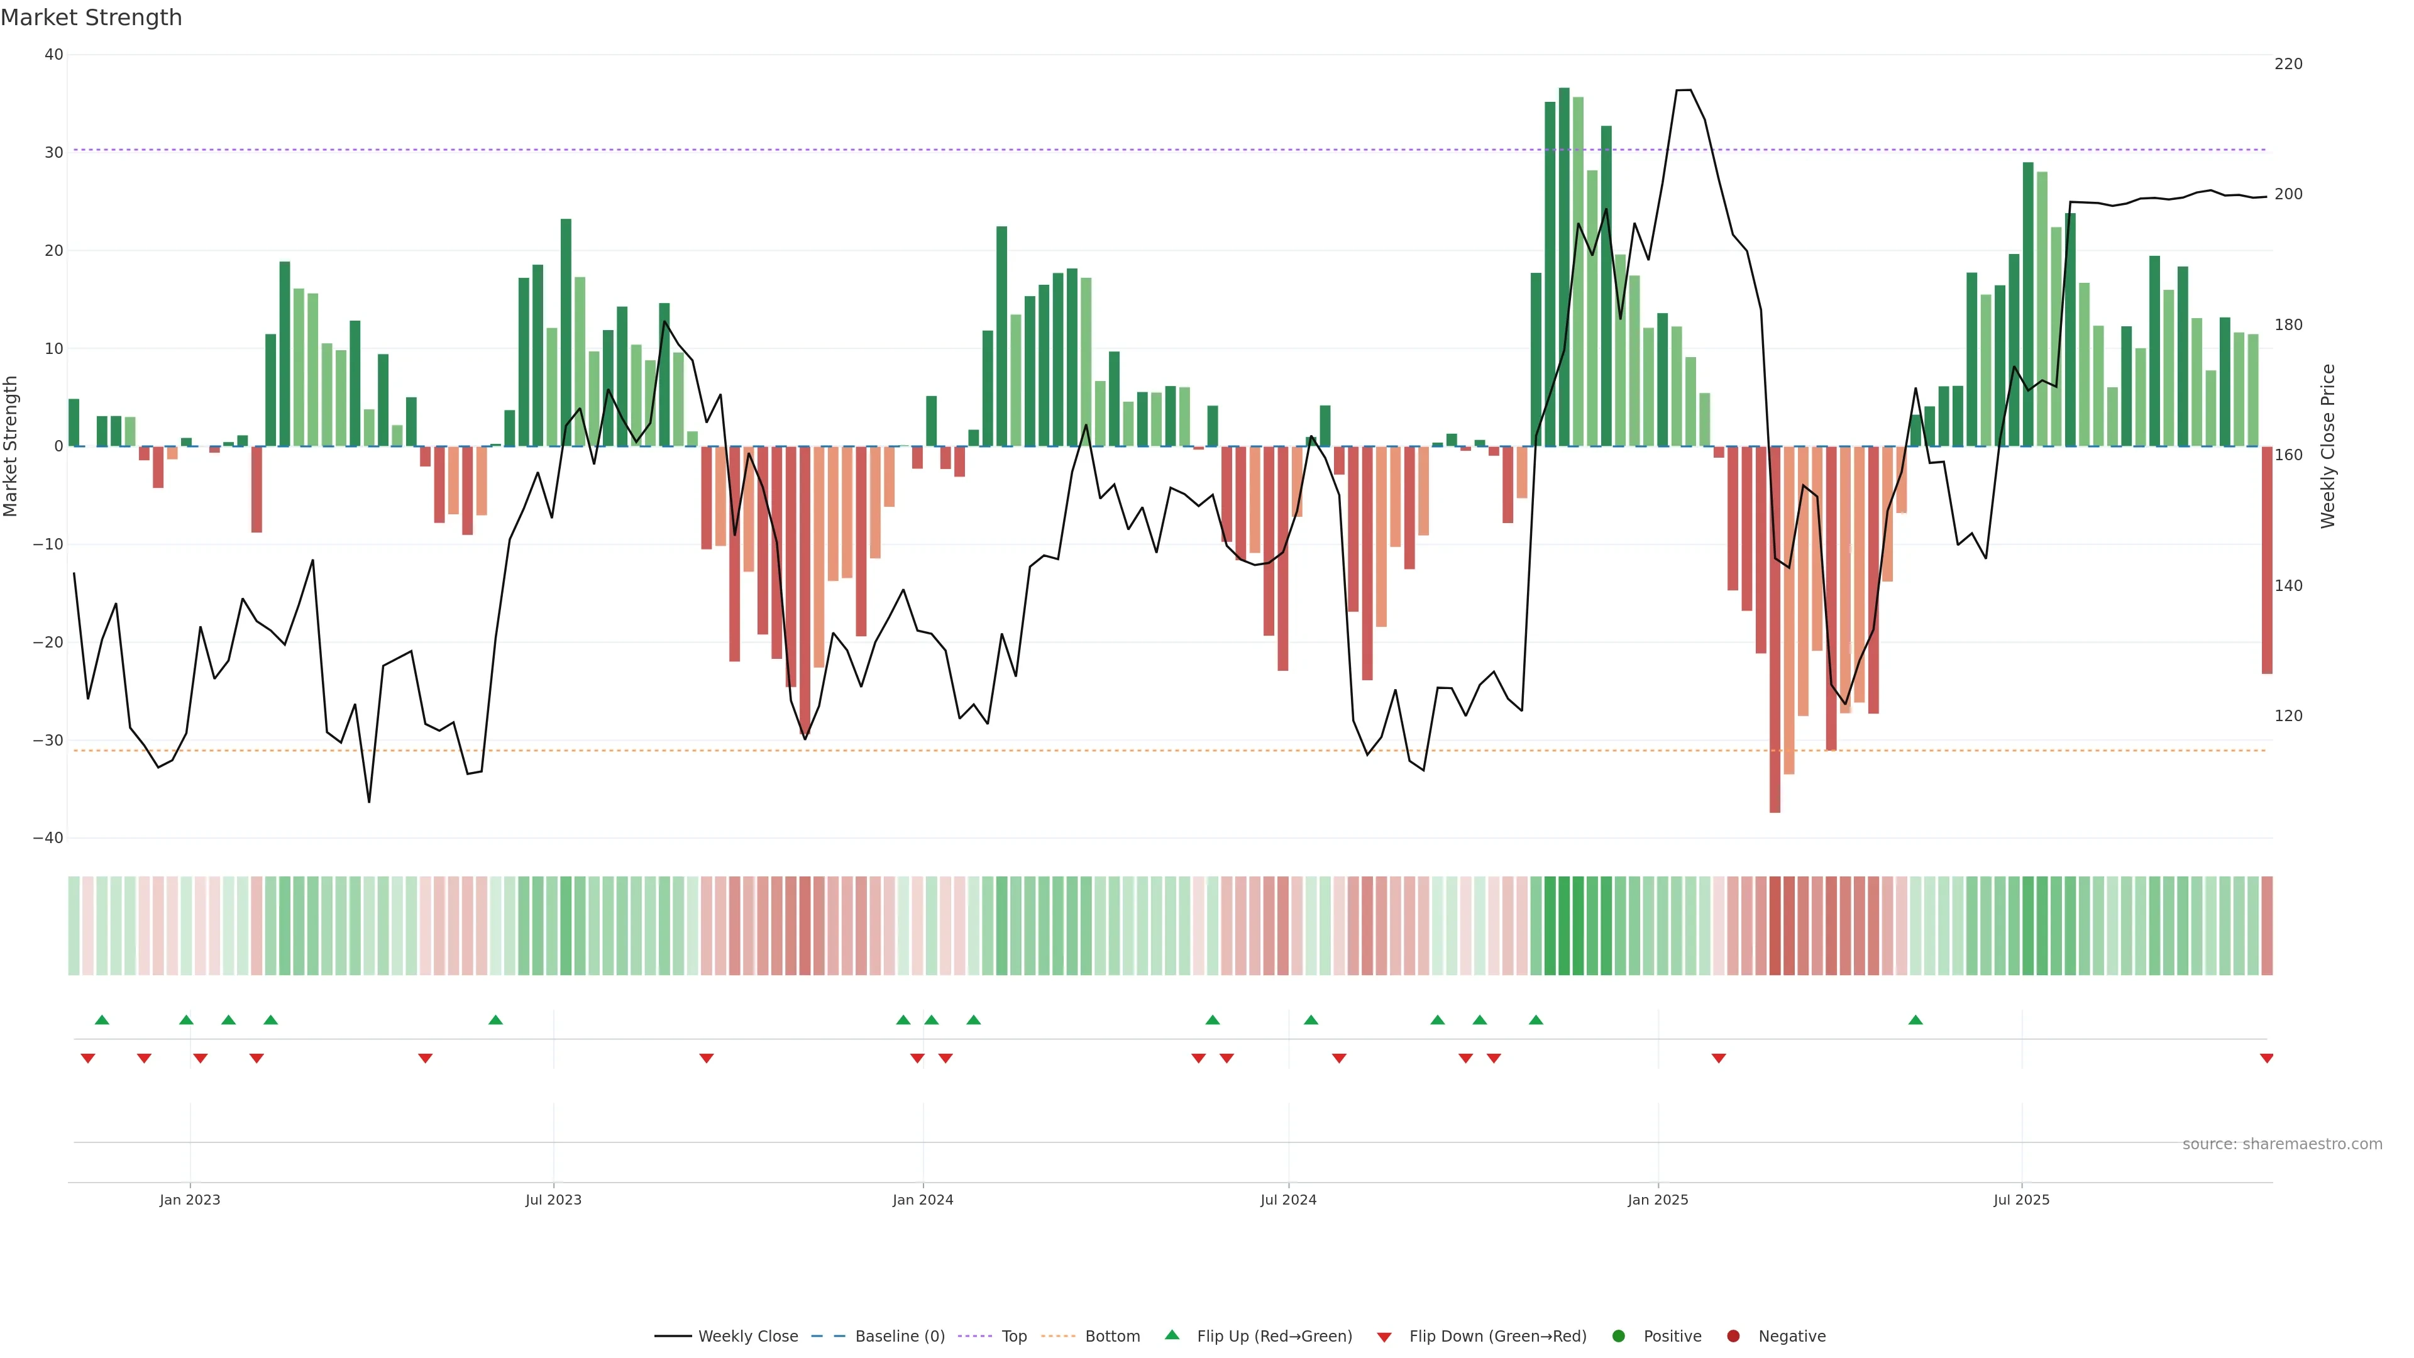2414x1358 pixels.
Task: Click the red flip-down marker just after Jan 2025
Action: point(1719,1058)
